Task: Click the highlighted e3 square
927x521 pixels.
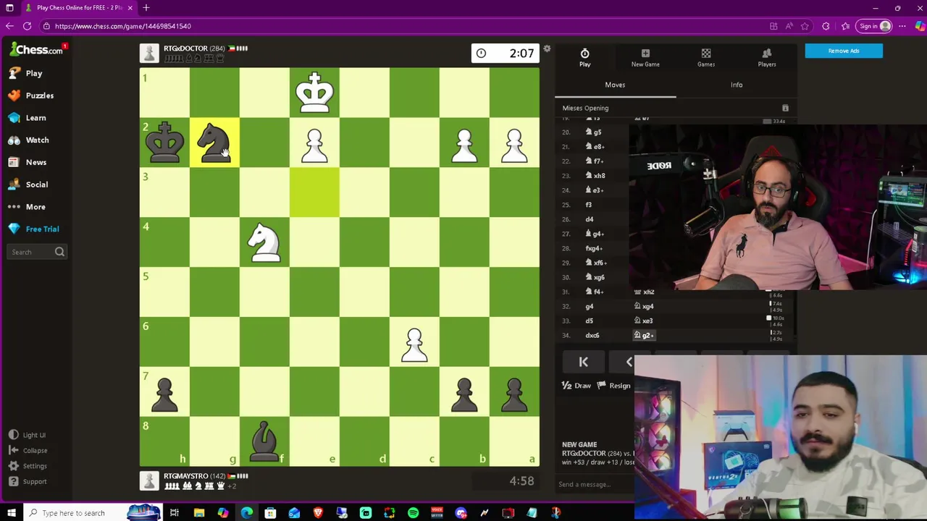Action: pyautogui.click(x=314, y=192)
